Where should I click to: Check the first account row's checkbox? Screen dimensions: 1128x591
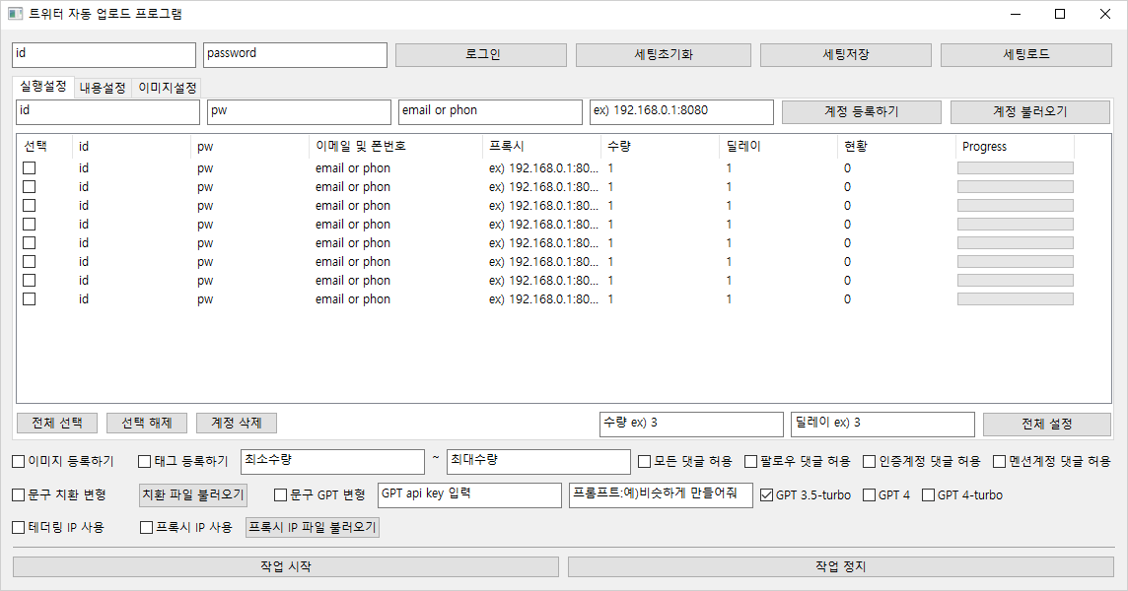[29, 168]
